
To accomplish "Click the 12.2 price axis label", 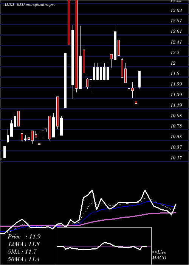I will coord(175,53).
